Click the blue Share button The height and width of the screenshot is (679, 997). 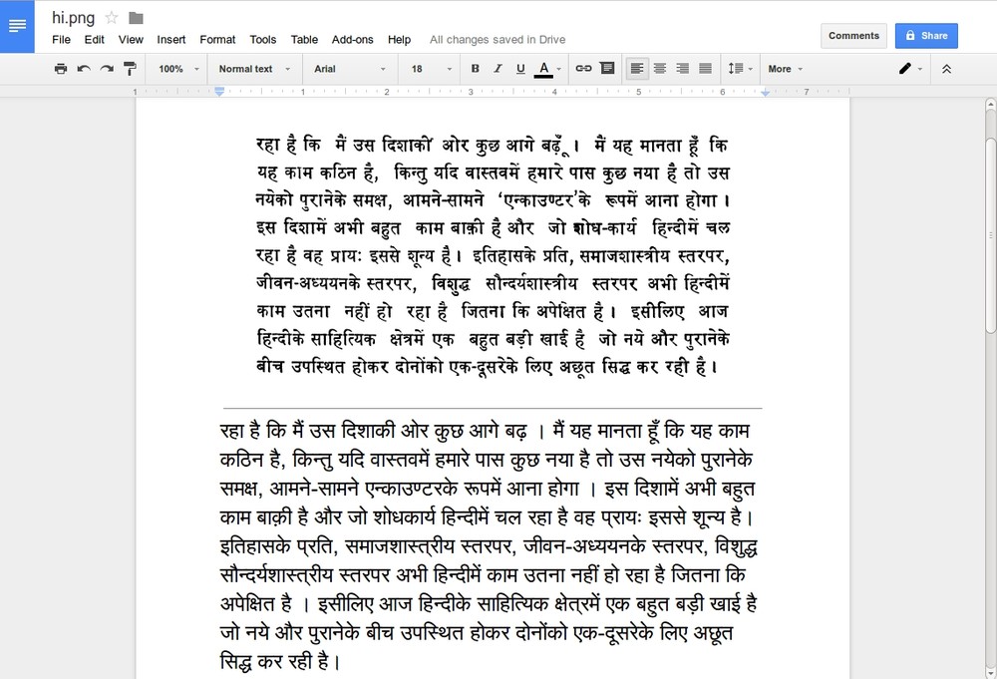(x=926, y=36)
